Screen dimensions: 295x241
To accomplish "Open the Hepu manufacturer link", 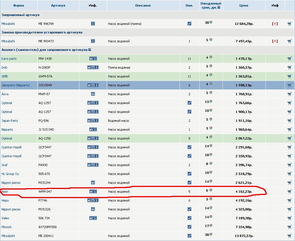I will (x=5, y=200).
